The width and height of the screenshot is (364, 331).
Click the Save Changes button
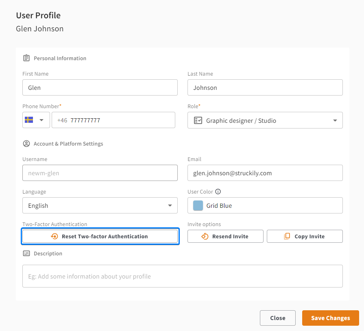[x=330, y=318]
